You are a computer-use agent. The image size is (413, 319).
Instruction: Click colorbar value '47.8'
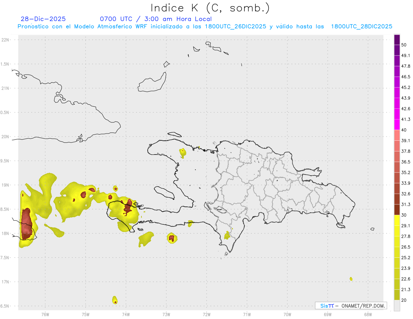406,66
